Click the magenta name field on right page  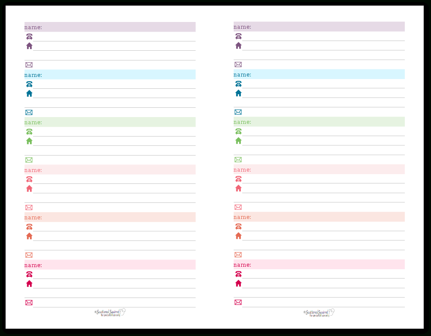tap(319, 265)
